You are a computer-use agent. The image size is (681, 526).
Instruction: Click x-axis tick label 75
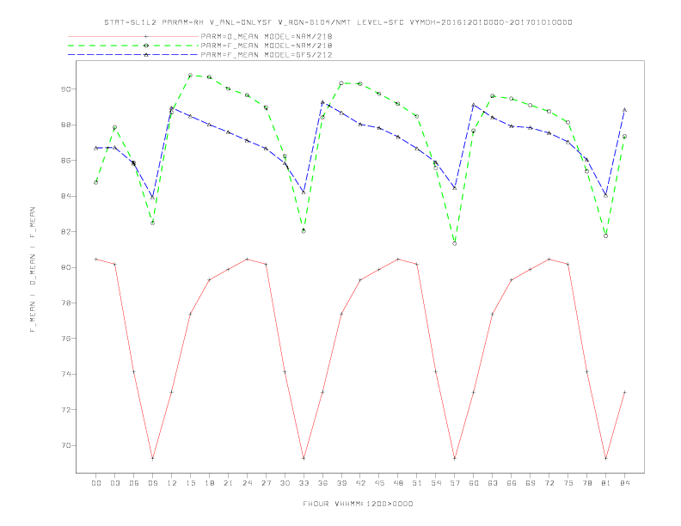pos(568,483)
